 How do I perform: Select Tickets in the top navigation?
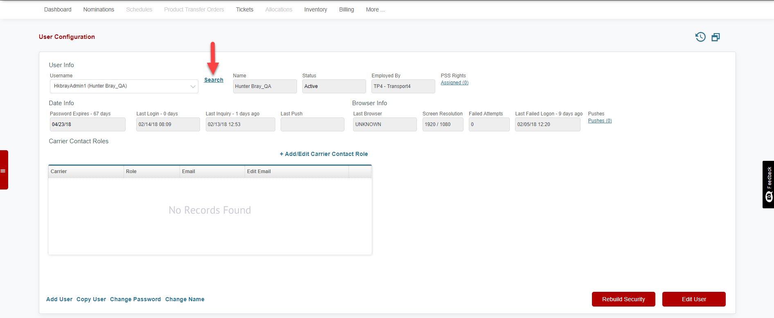pos(244,9)
